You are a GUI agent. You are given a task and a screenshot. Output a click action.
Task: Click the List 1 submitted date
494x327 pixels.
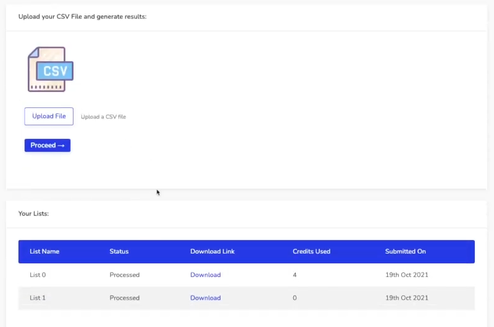tap(407, 298)
